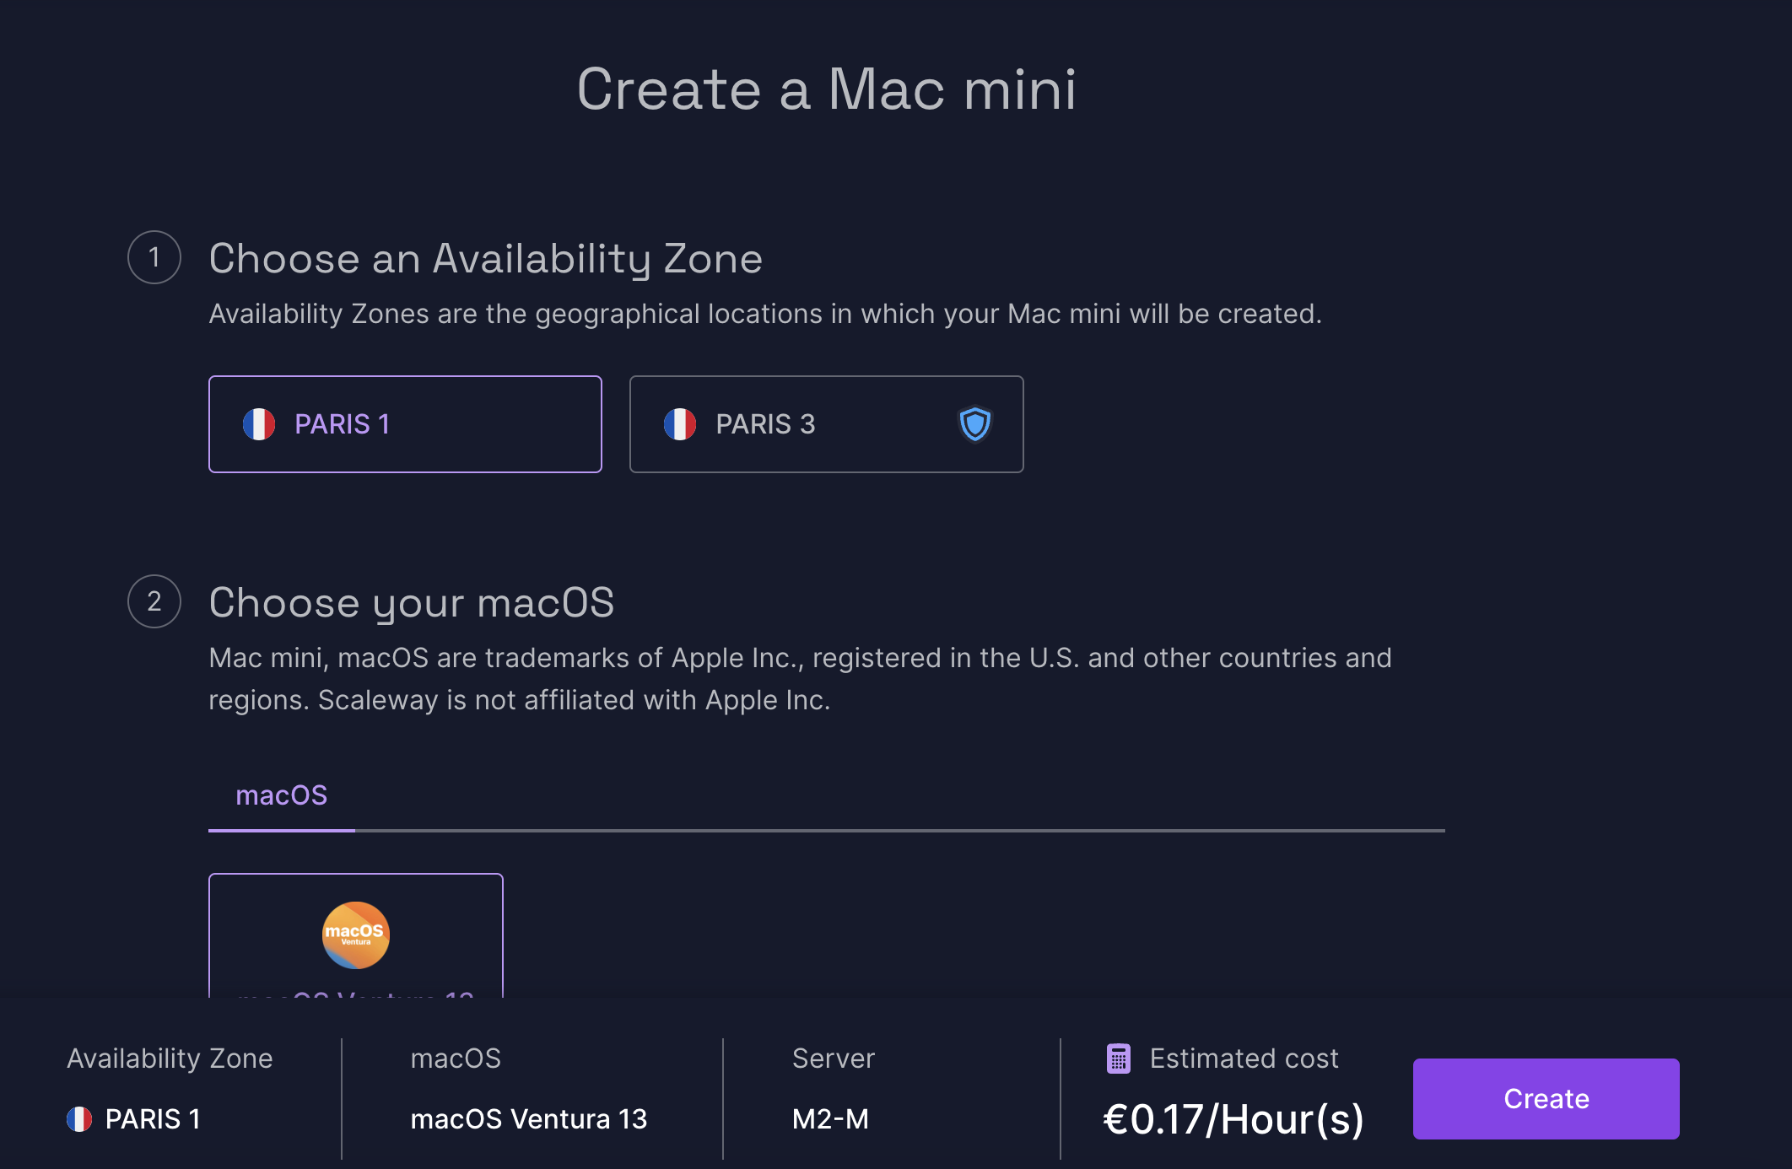
Task: Click the step 2 numbered circle
Action: (154, 601)
